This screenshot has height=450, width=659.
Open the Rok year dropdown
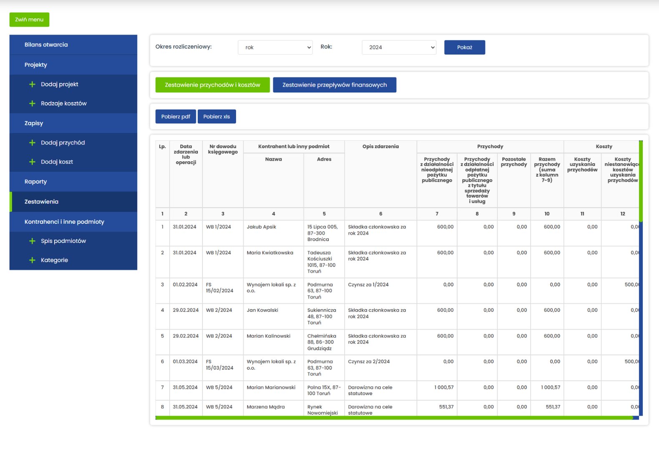[399, 47]
